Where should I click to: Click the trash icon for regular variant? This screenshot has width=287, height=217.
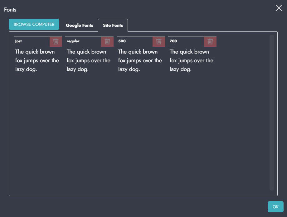(x=107, y=41)
